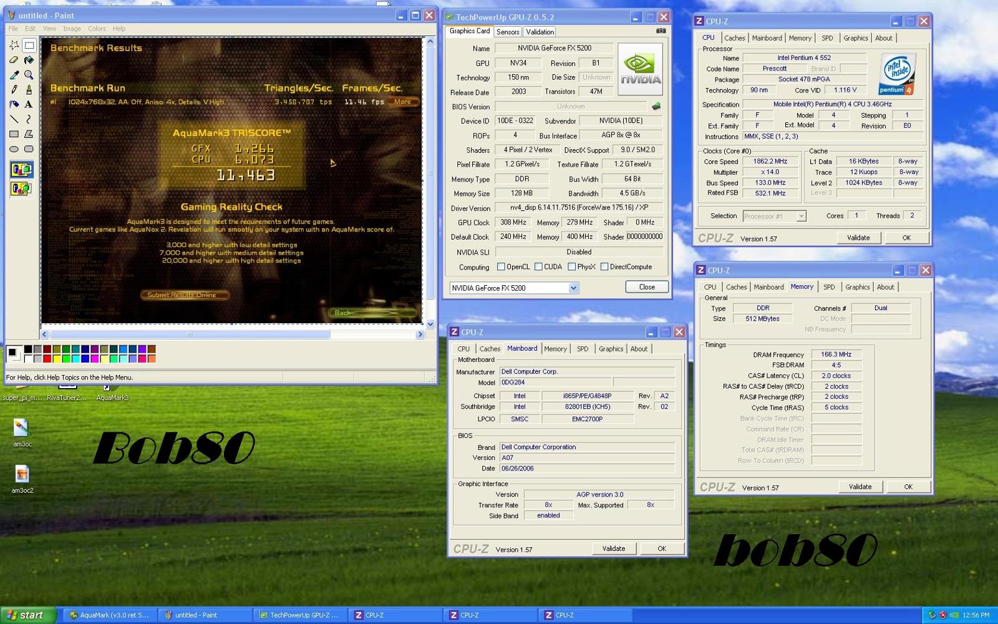Pick the Airbrush spray tool
Screen dimensions: 998x624
coord(14,104)
